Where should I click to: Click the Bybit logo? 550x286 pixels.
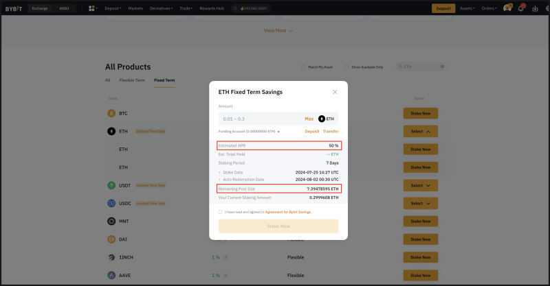(x=14, y=9)
